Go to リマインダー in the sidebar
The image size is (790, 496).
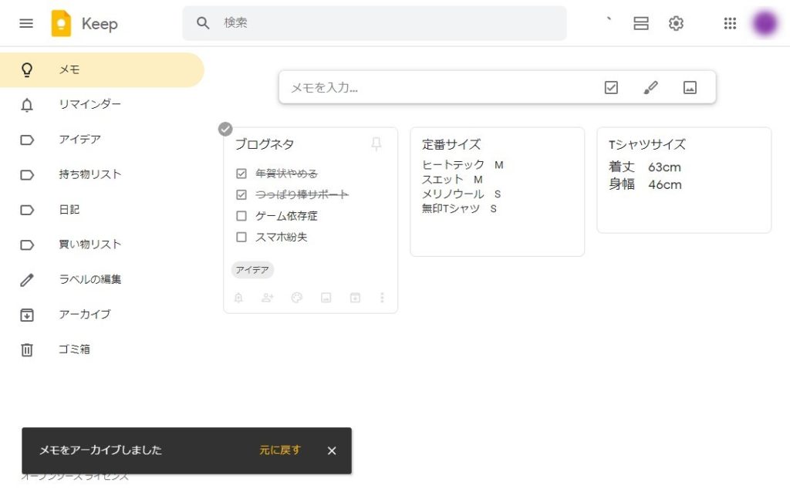point(89,104)
